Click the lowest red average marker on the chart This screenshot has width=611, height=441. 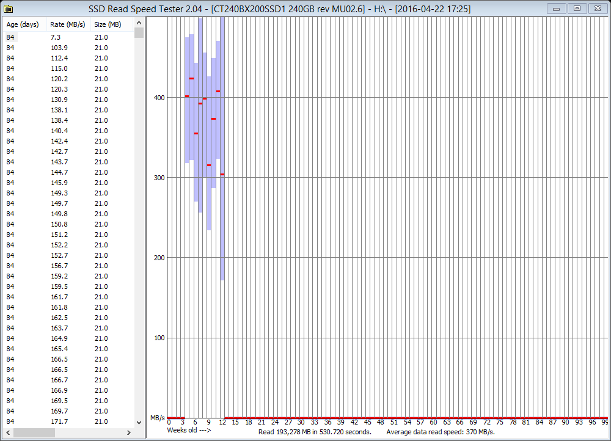click(222, 175)
